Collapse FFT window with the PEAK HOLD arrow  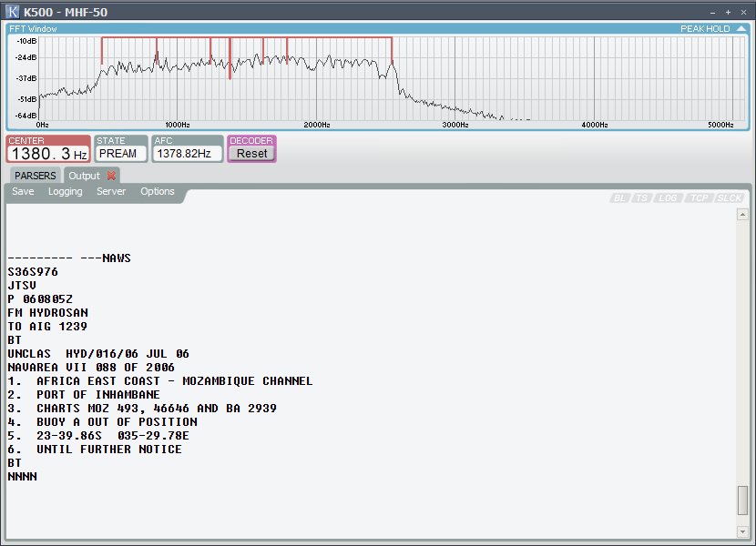pos(741,29)
